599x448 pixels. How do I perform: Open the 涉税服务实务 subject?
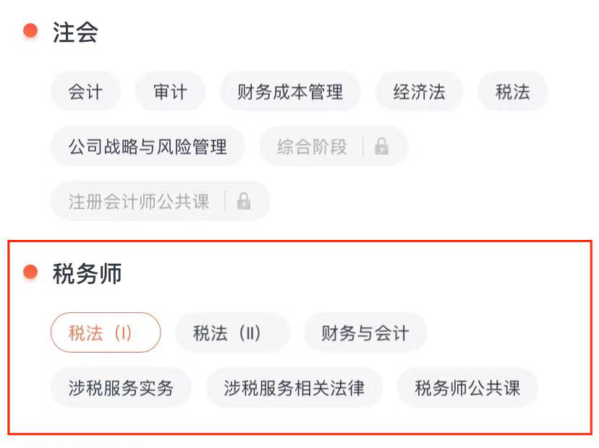point(121,387)
